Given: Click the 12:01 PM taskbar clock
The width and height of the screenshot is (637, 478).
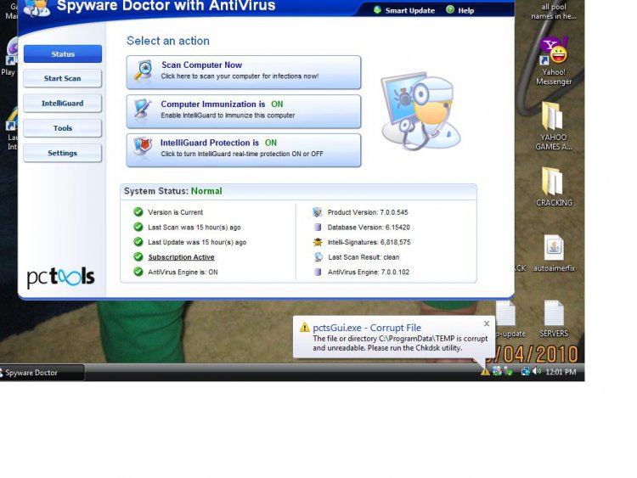Looking at the screenshot, I should pyautogui.click(x=561, y=372).
